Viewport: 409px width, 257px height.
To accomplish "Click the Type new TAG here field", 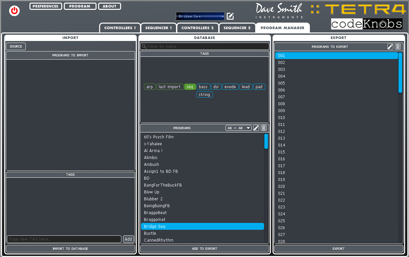I will 64,239.
